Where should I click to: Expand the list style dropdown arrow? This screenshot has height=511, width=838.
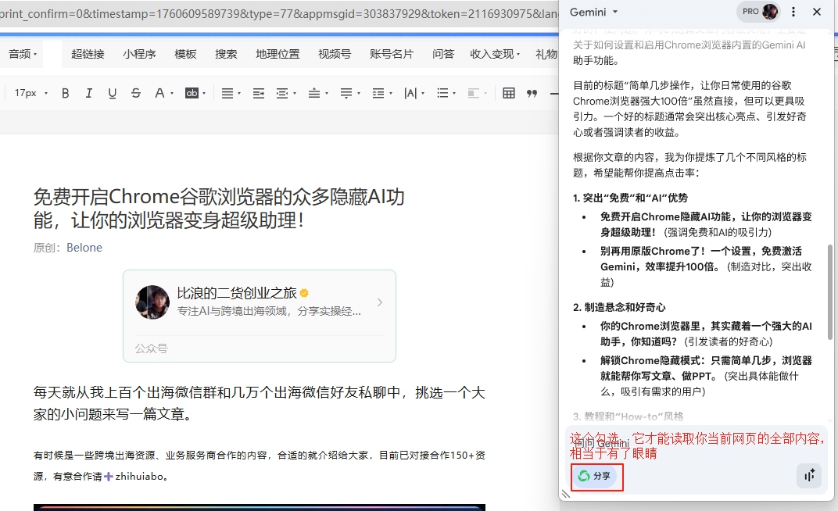(454, 94)
